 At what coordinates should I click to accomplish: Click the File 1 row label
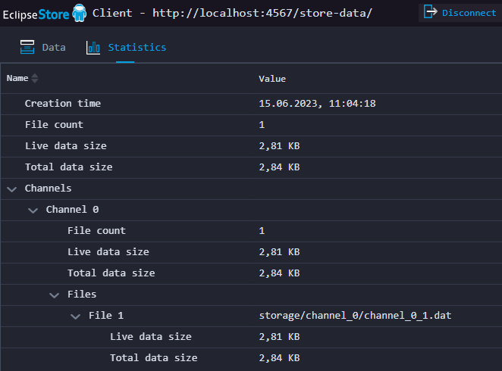point(106,316)
